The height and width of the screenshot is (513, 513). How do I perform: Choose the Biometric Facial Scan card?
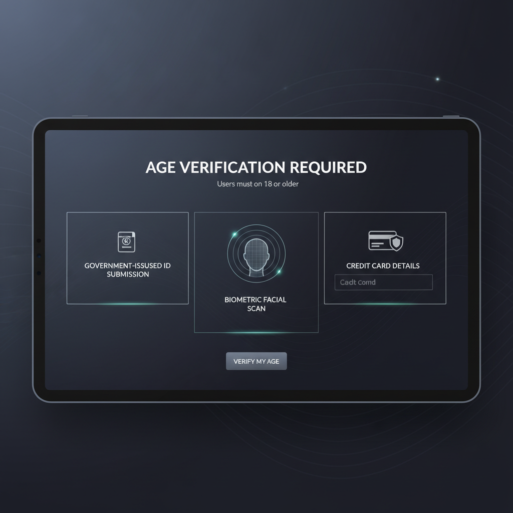coord(256,273)
